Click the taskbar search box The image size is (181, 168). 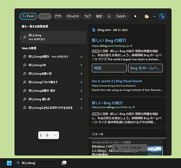tap(37, 163)
